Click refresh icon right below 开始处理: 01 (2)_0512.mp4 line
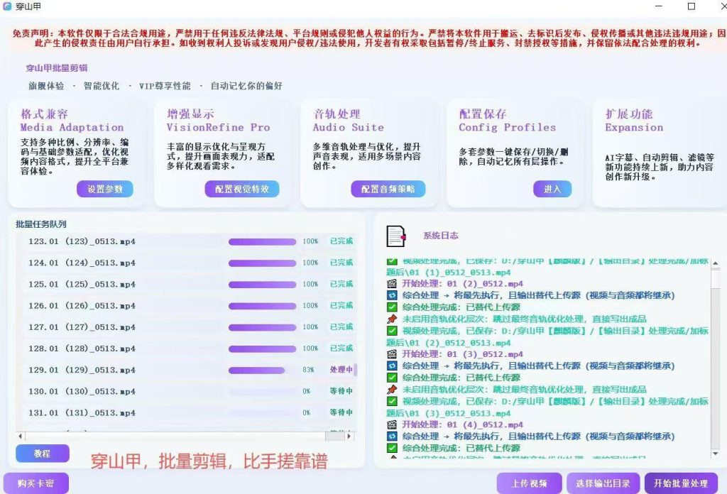This screenshot has height=494, width=727. click(x=392, y=295)
